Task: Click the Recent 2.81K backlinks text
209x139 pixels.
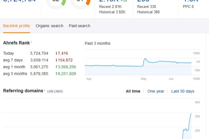Action: (111, 7)
